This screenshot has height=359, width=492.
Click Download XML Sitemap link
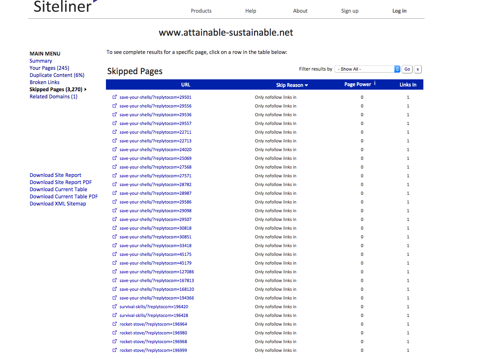click(58, 203)
